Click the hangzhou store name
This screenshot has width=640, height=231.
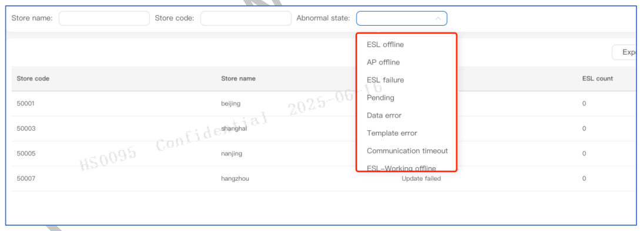[234, 178]
